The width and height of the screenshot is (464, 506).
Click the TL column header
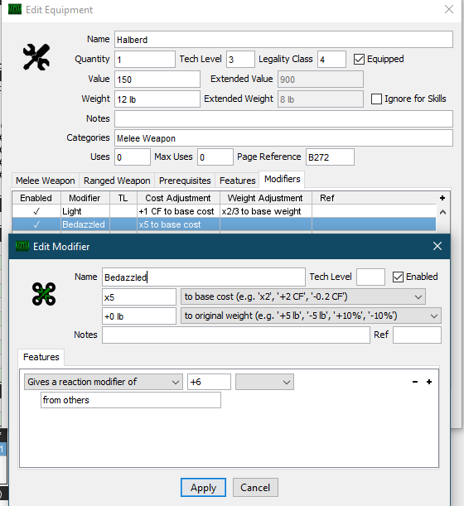coord(123,198)
